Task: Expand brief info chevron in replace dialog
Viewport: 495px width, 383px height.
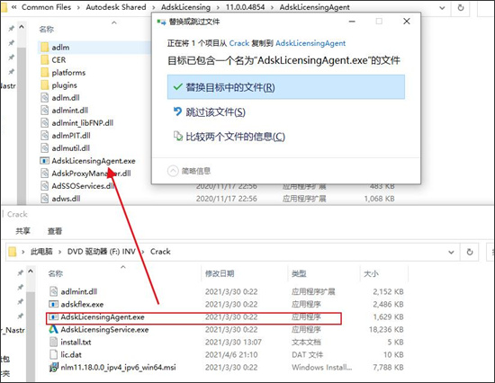Action: (173, 171)
